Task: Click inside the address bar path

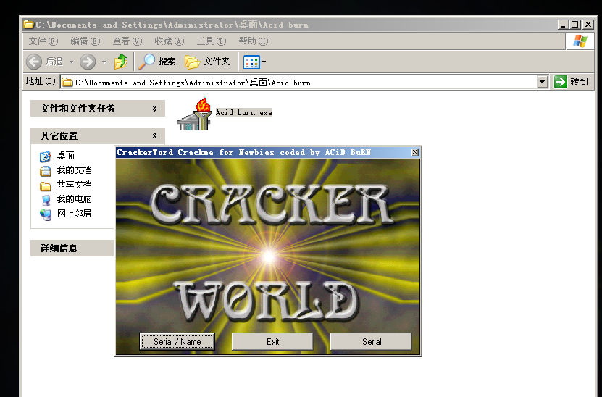Action: (x=193, y=83)
